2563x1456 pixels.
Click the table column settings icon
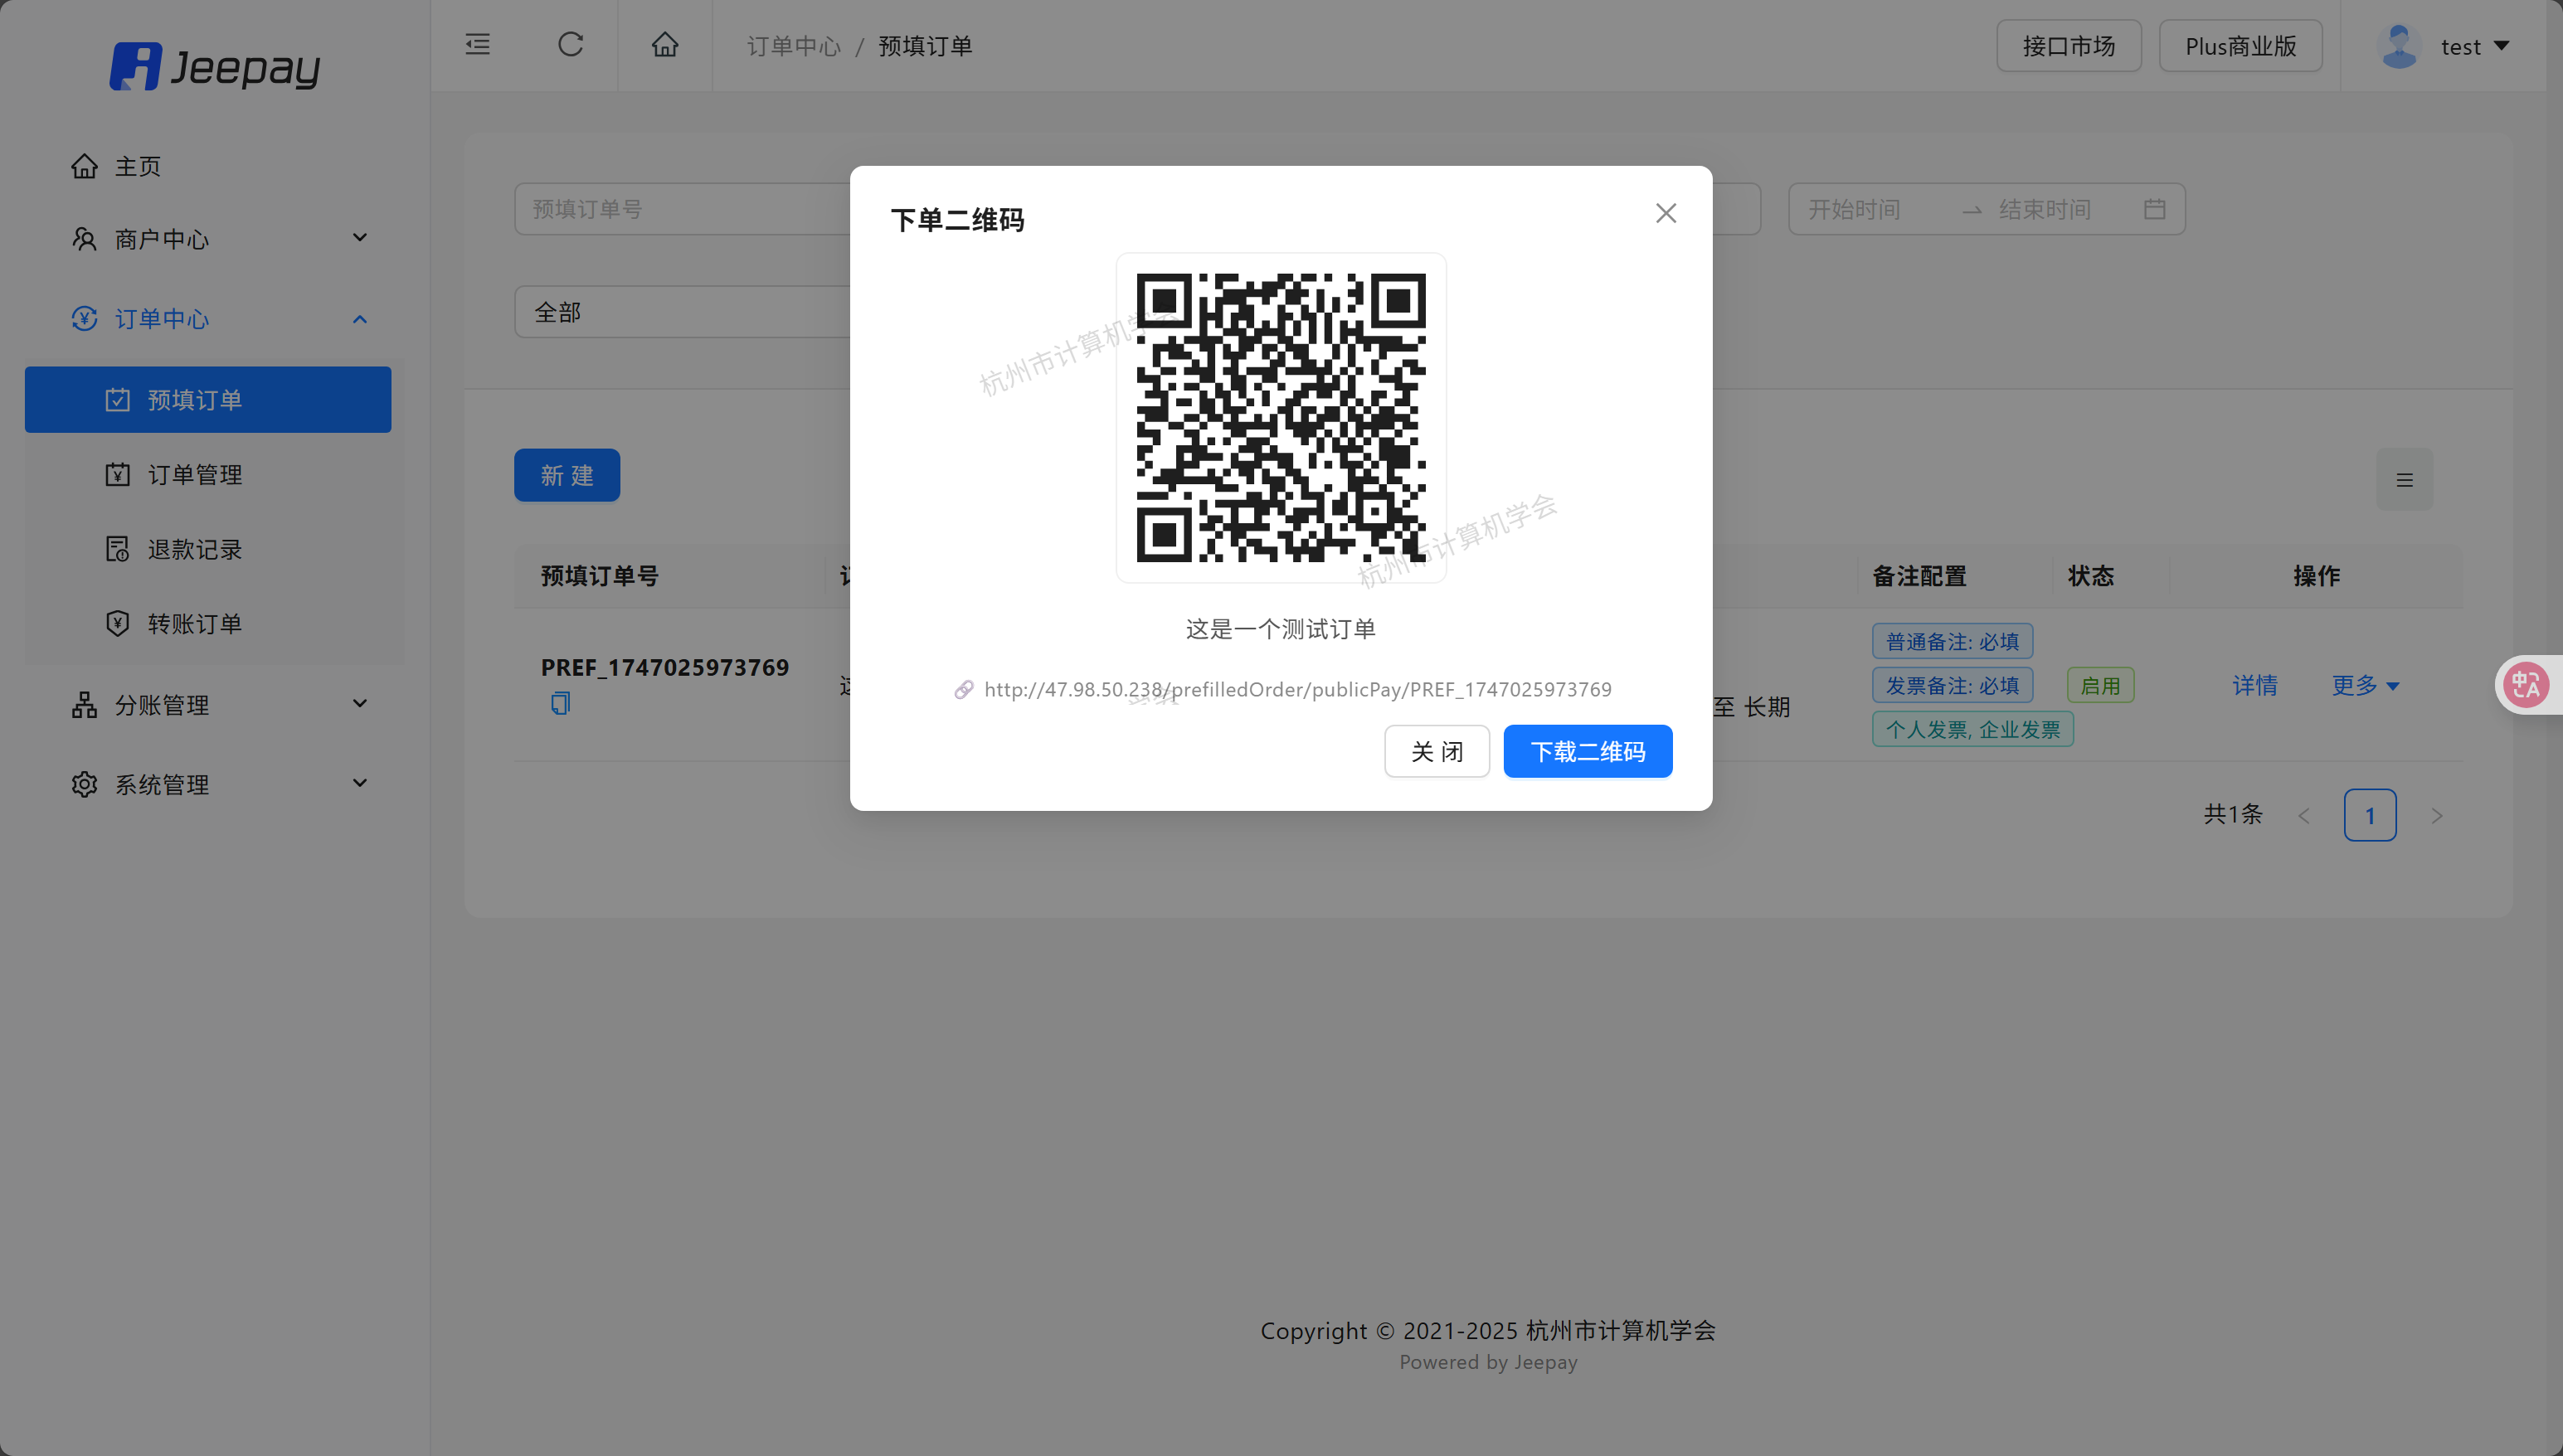click(x=2404, y=480)
